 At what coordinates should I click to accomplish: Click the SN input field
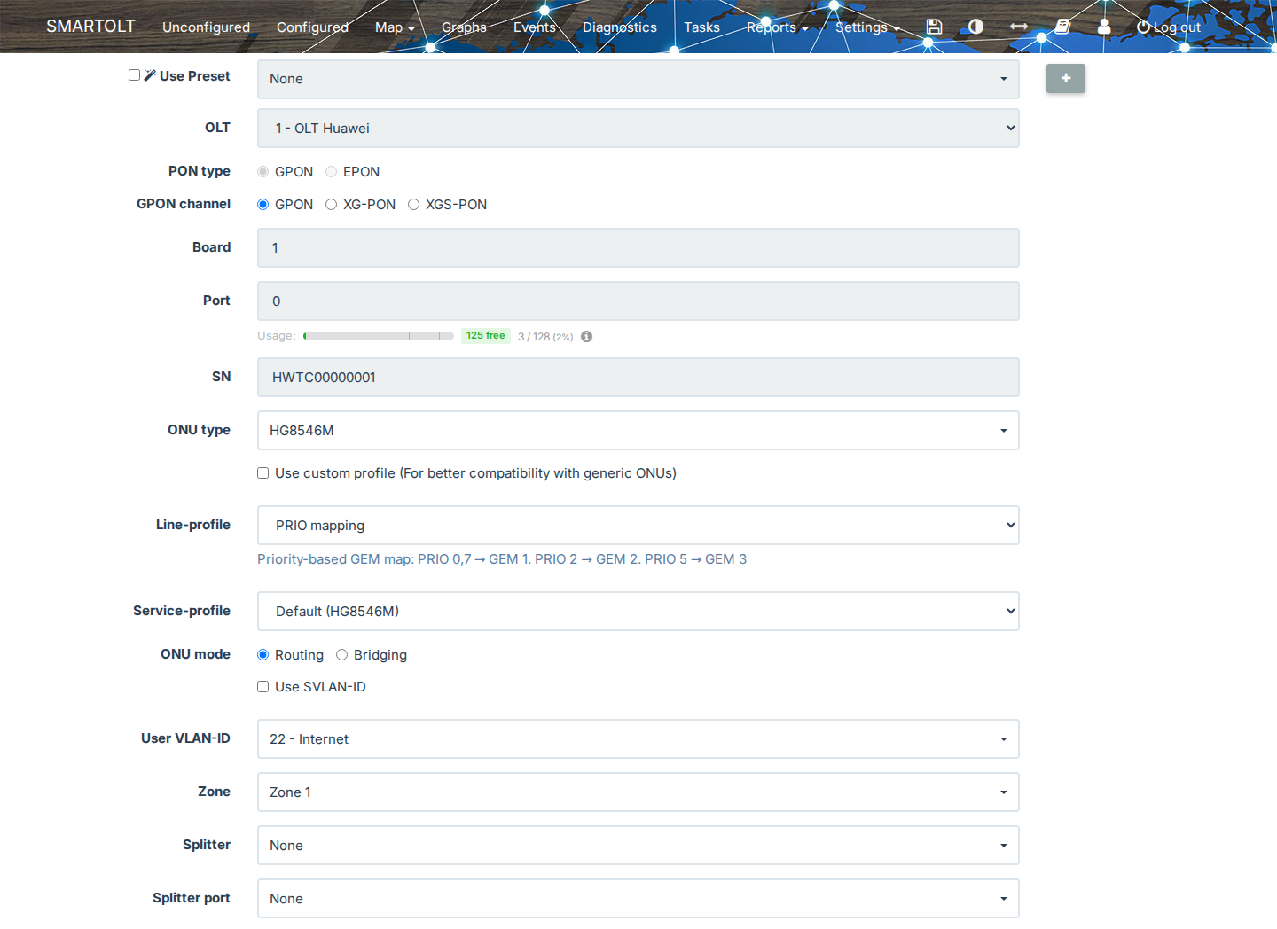coord(638,377)
